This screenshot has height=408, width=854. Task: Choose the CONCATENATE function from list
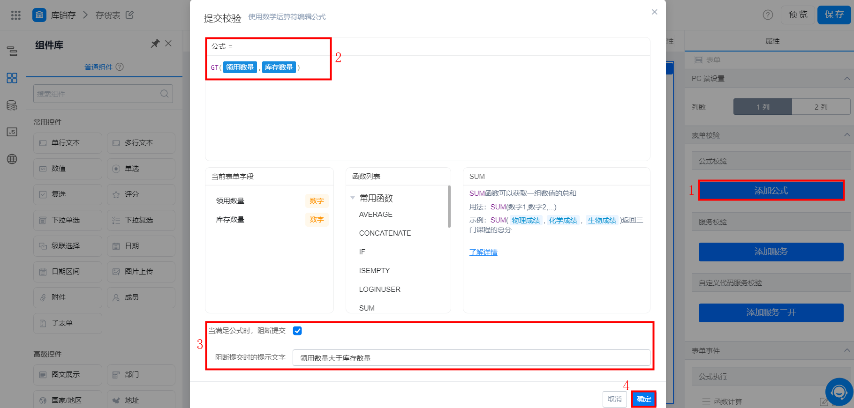(x=385, y=233)
